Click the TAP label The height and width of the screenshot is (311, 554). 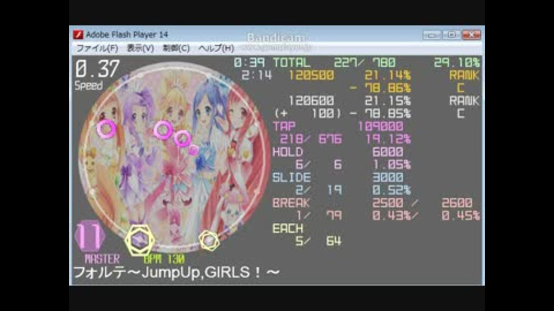[284, 126]
